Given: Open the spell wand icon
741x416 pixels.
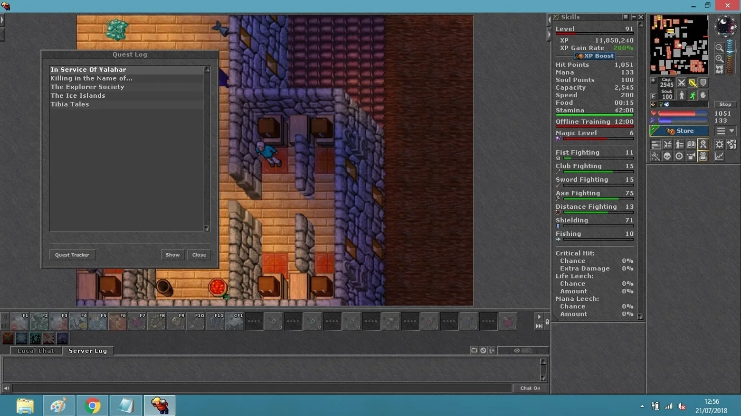Looking at the screenshot, I should coord(655,157).
